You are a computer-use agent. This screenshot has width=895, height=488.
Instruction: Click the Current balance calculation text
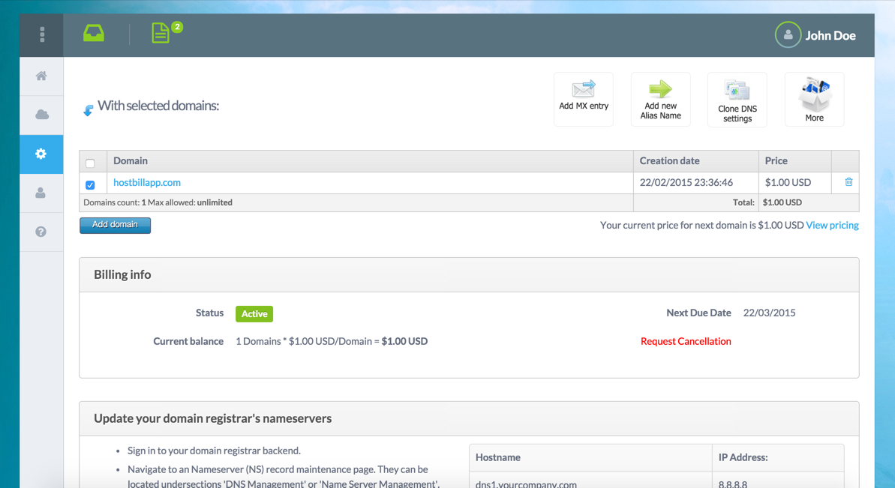[x=332, y=342]
